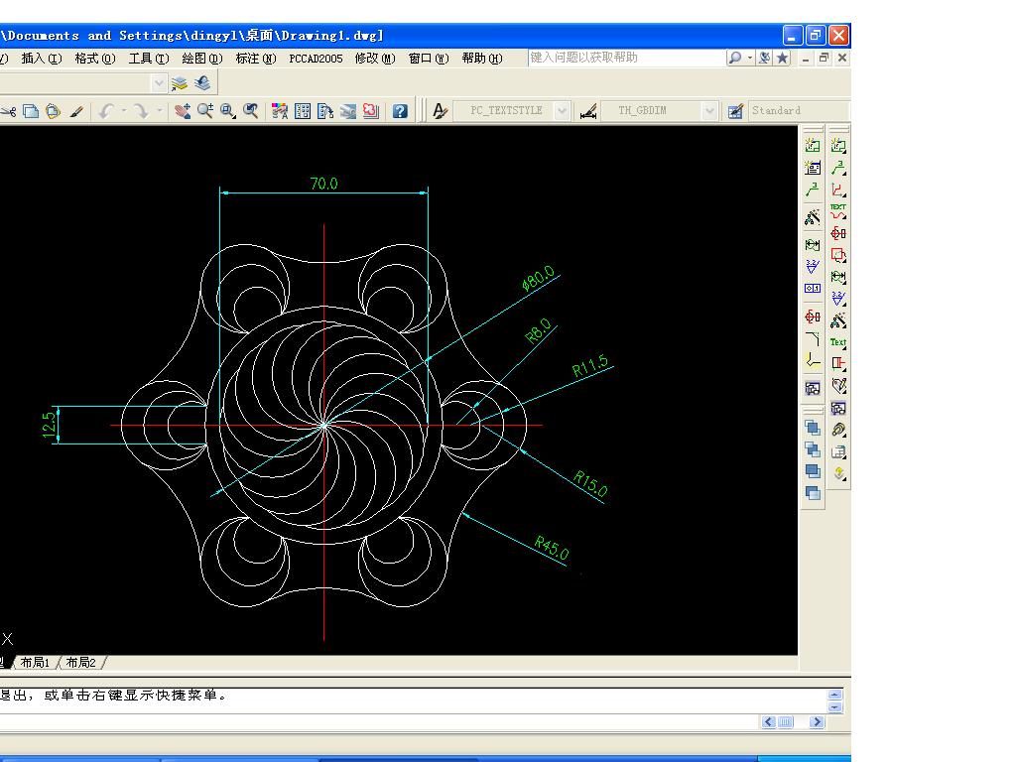The height and width of the screenshot is (762, 1016).
Task: Click the search binoculars icon beside help box
Action: 735,58
